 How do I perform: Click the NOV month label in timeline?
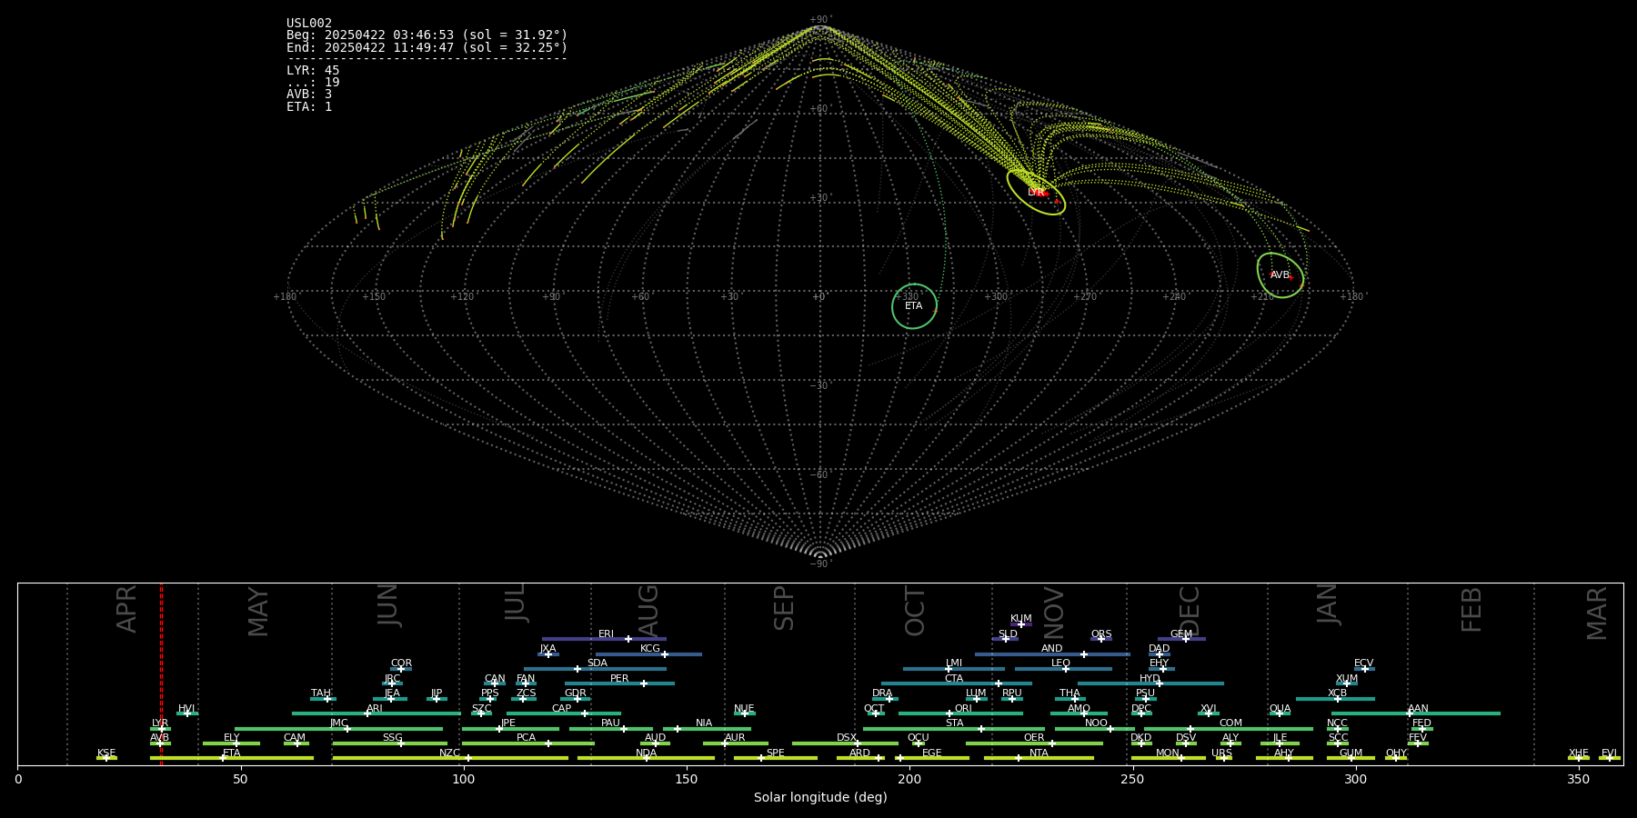click(x=1053, y=613)
